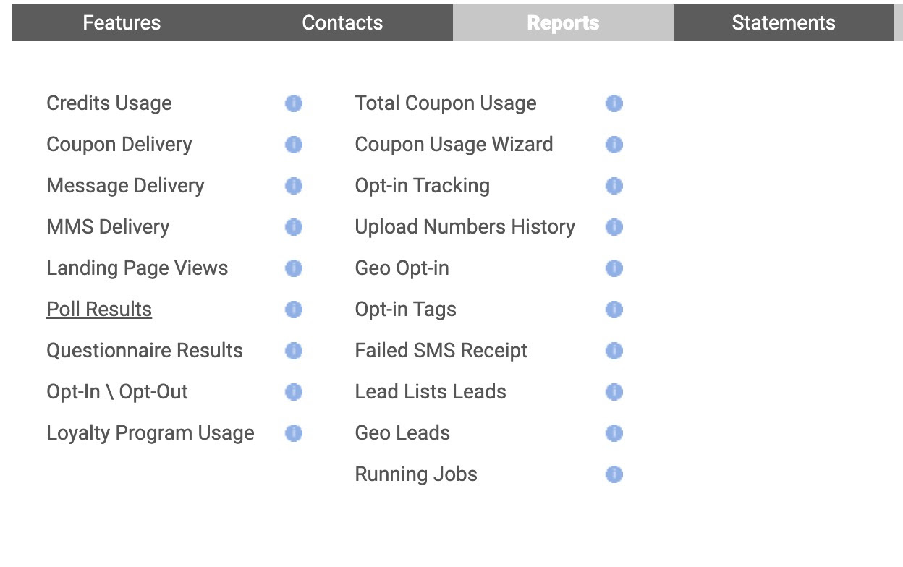This screenshot has height=567, width=903.
Task: Open Upload Numbers History report
Action: pyautogui.click(x=465, y=227)
